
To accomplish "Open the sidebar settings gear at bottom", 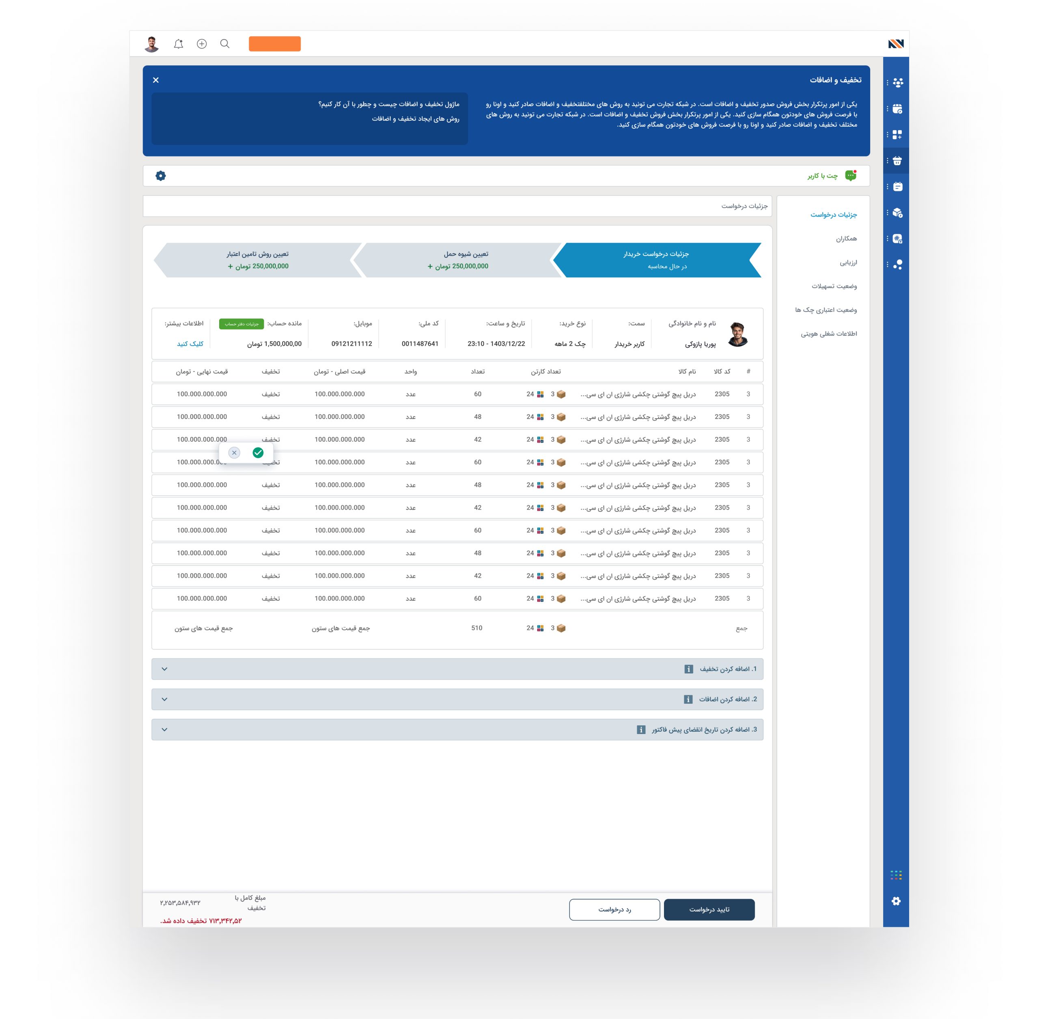I will (896, 901).
